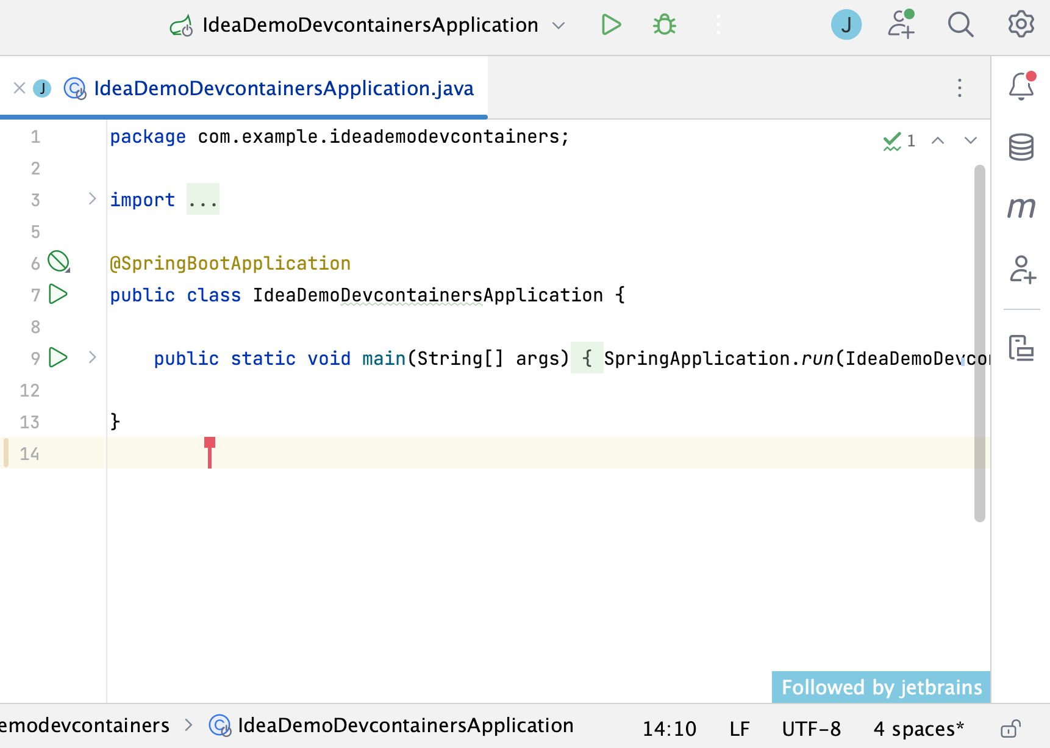Expand the run configuration dropdown

(559, 26)
